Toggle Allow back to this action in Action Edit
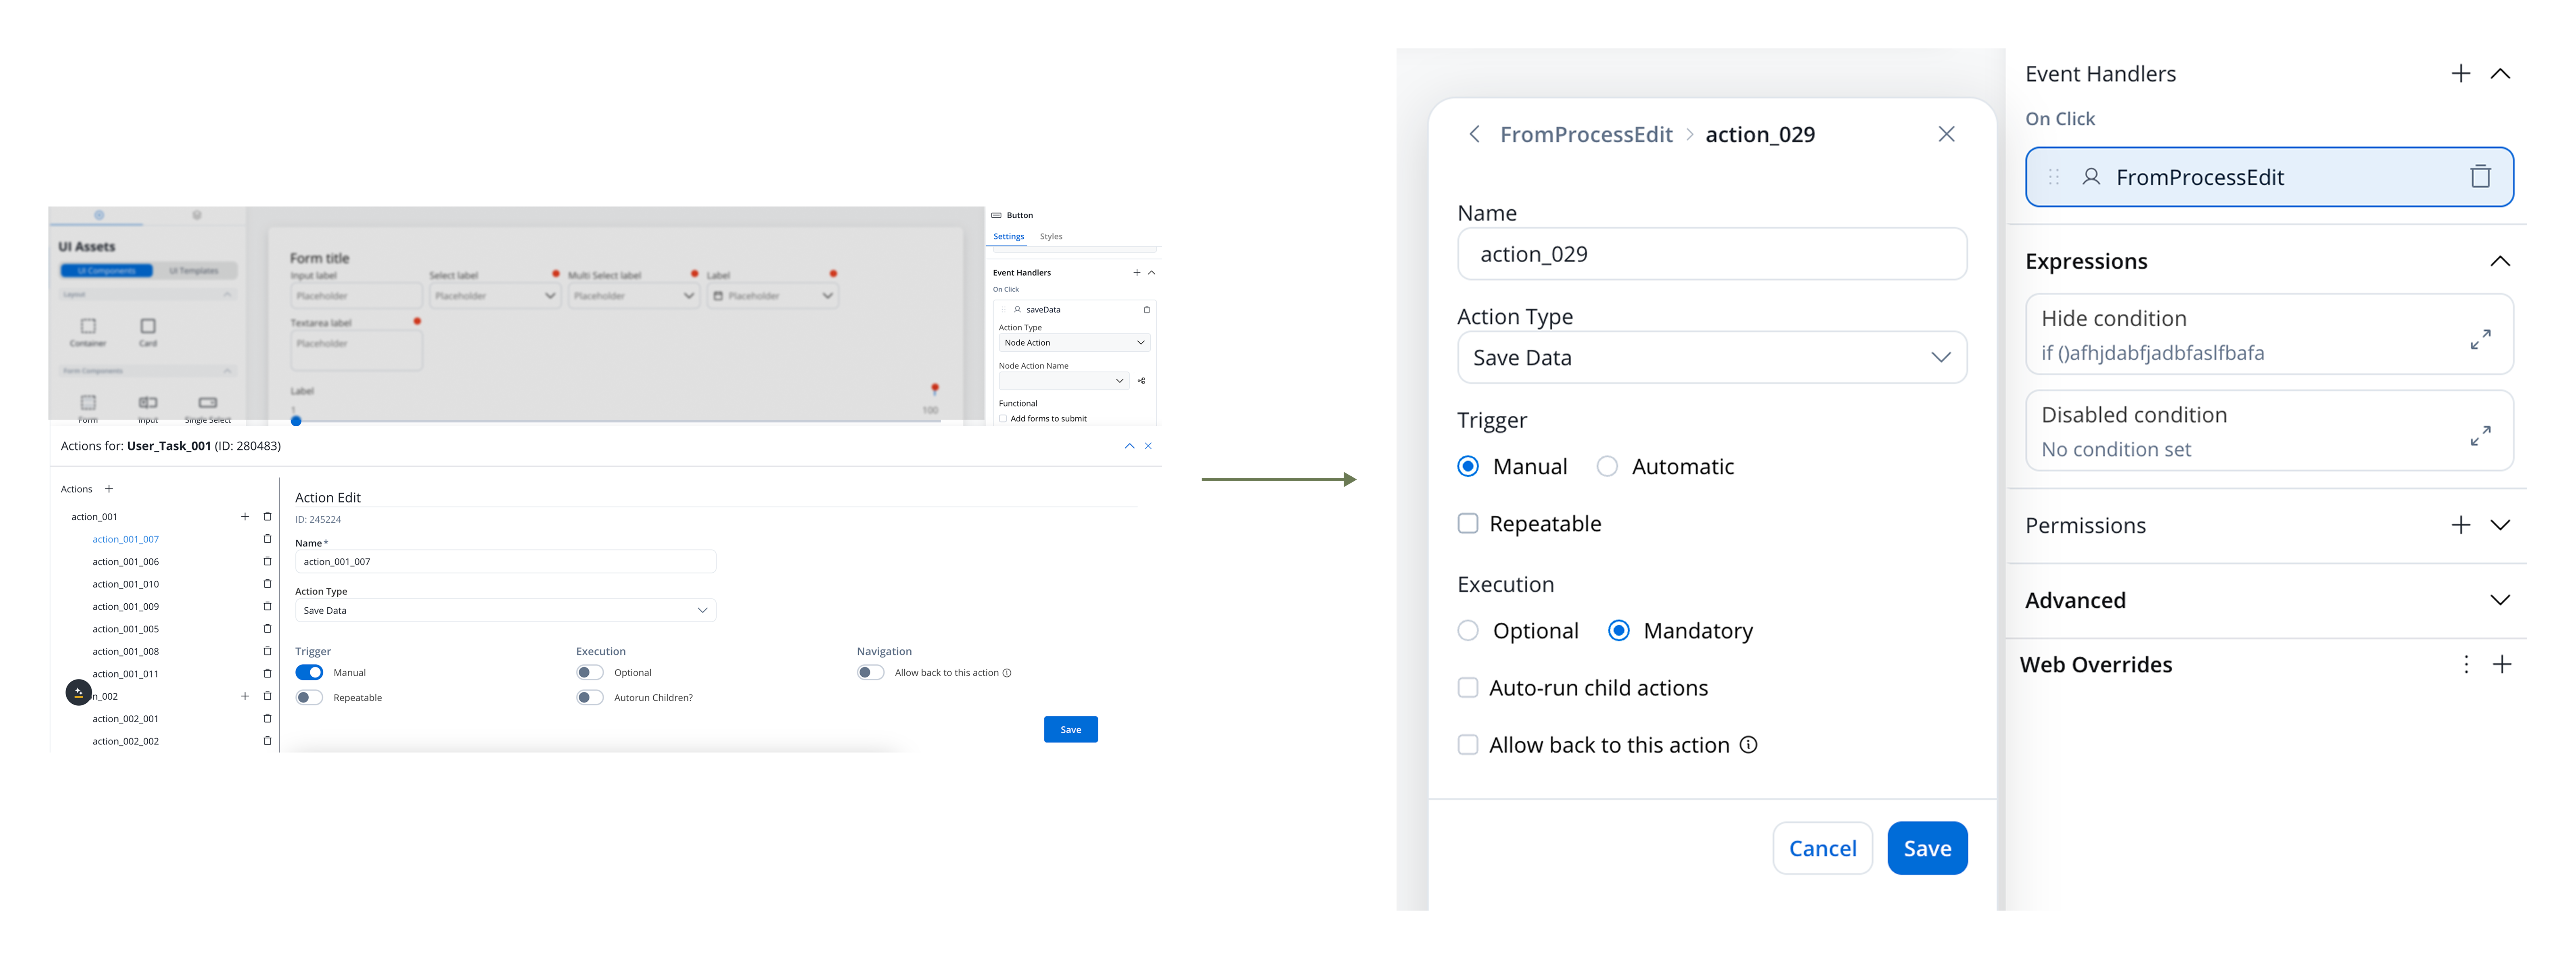The image size is (2576, 959). tap(871, 672)
